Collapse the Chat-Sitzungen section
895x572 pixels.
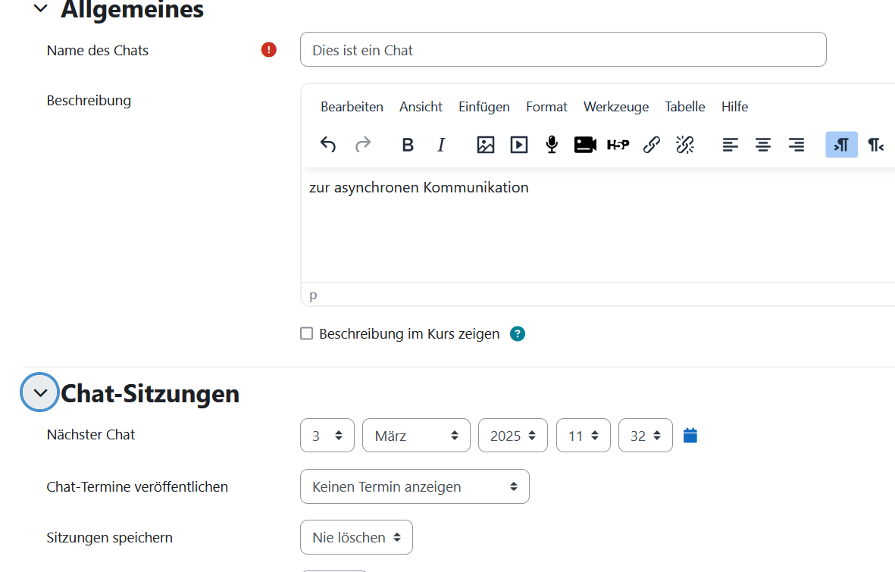click(41, 392)
